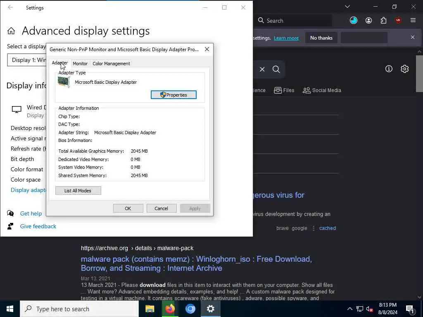The image size is (423, 317).
Task: Click the '2045 MB' total graphics memory value
Action: pyautogui.click(x=139, y=151)
